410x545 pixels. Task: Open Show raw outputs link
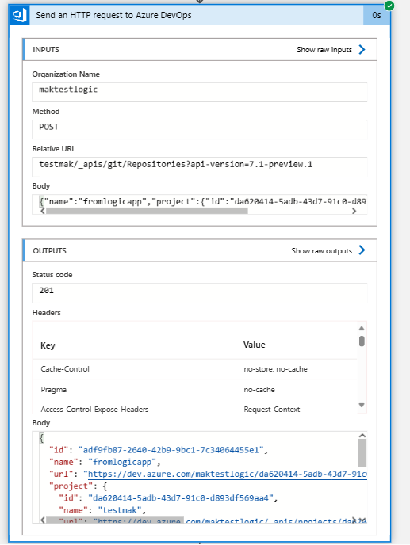click(321, 250)
